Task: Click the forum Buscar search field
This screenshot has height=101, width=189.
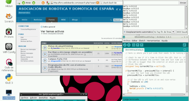Action: [118, 20]
